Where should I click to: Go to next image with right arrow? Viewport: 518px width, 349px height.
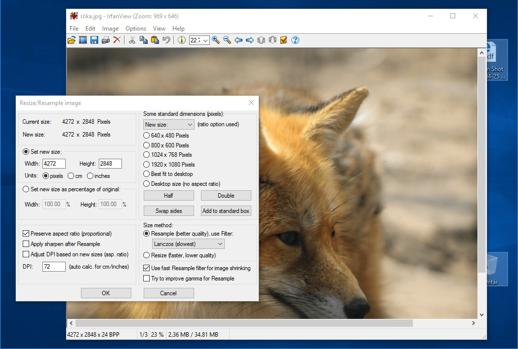[250, 40]
